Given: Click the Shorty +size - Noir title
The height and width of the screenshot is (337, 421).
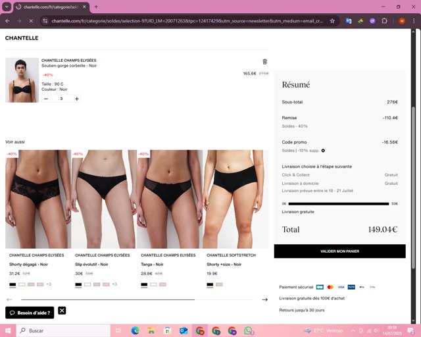Looking at the screenshot, I should (x=224, y=265).
